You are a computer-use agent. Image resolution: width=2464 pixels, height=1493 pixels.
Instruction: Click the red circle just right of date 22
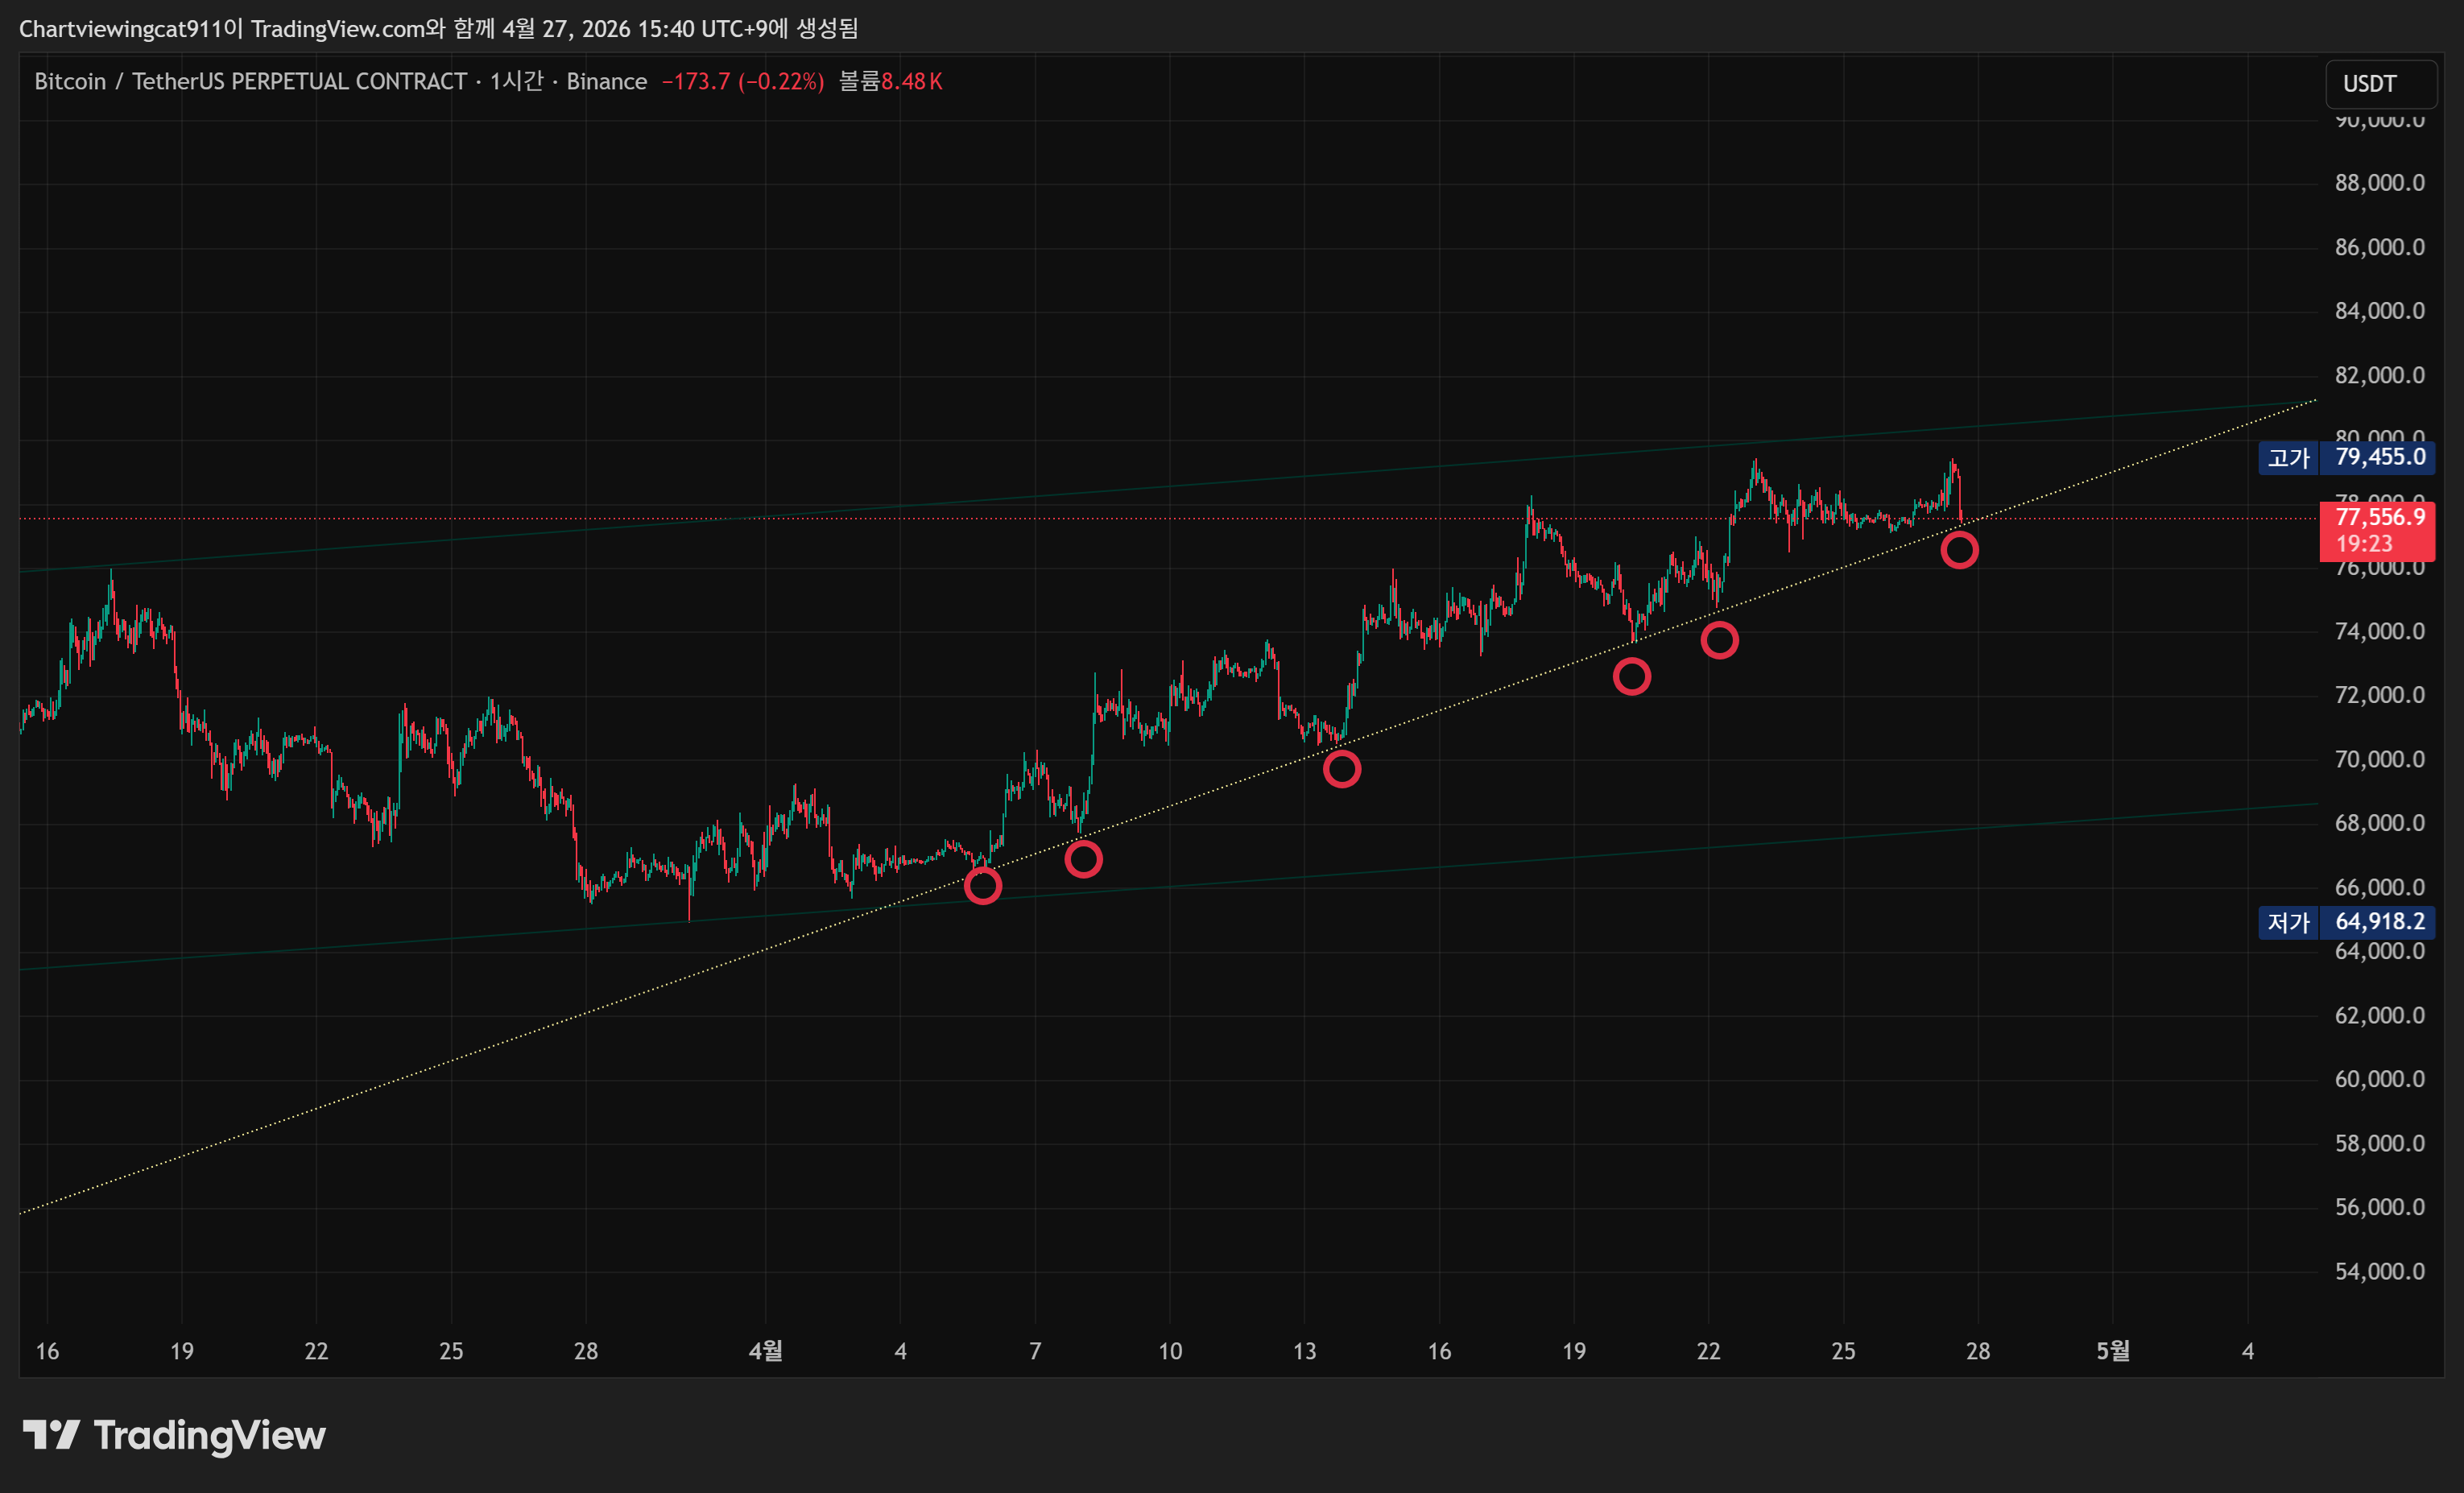point(1719,640)
